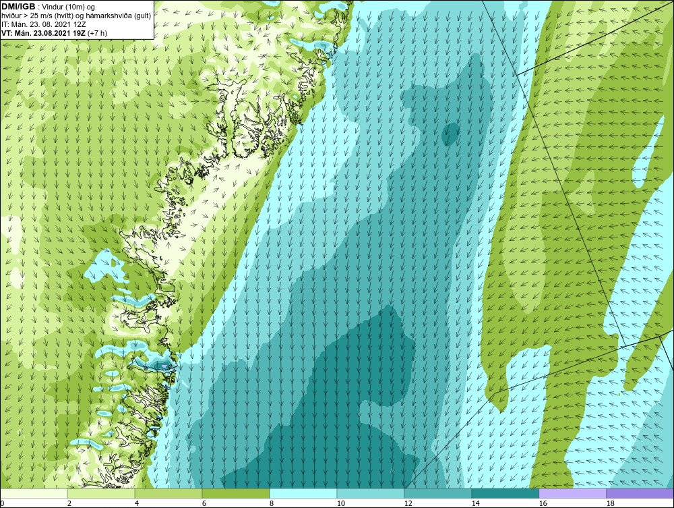Viewport: 674px width, 508px height.
Task: Click the legend label '16'
Action: point(543,503)
